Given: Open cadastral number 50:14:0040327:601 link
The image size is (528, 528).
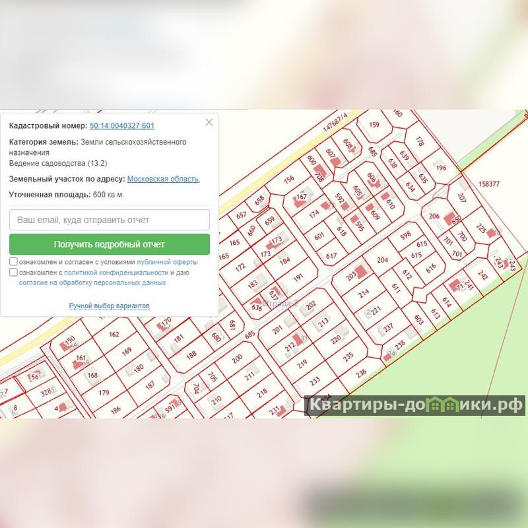Looking at the screenshot, I should [x=122, y=126].
